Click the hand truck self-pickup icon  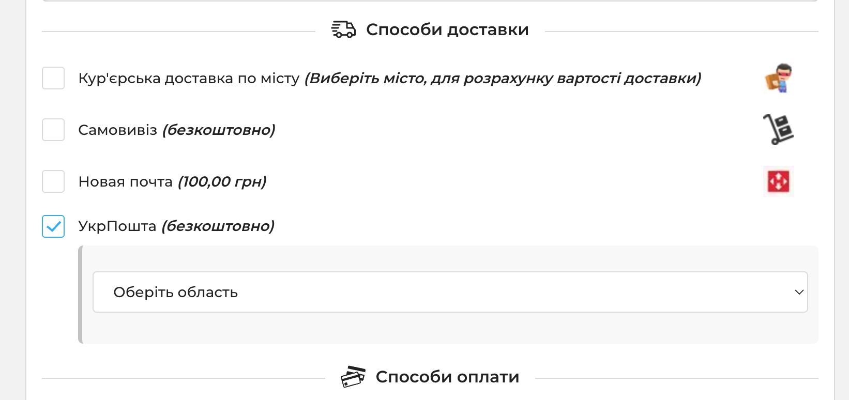pyautogui.click(x=779, y=129)
